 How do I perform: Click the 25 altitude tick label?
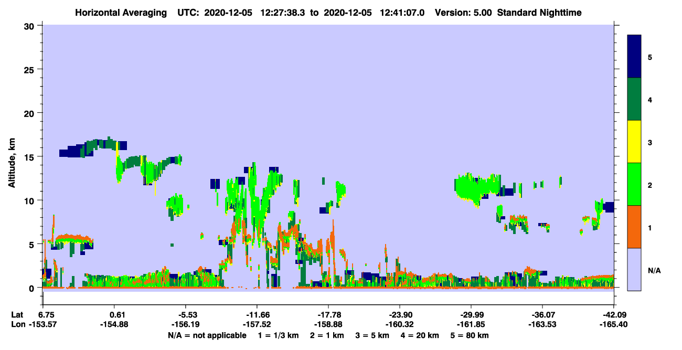pyautogui.click(x=30, y=69)
